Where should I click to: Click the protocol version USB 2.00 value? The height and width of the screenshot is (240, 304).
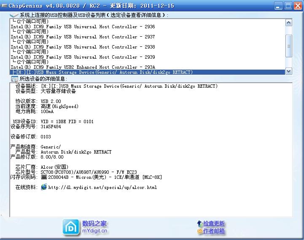(x=51, y=101)
